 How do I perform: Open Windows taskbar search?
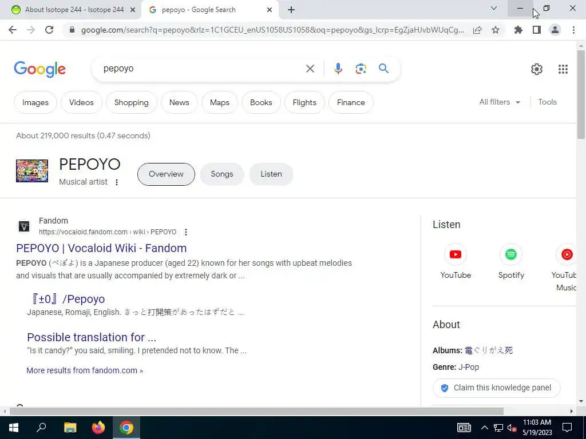(41, 428)
